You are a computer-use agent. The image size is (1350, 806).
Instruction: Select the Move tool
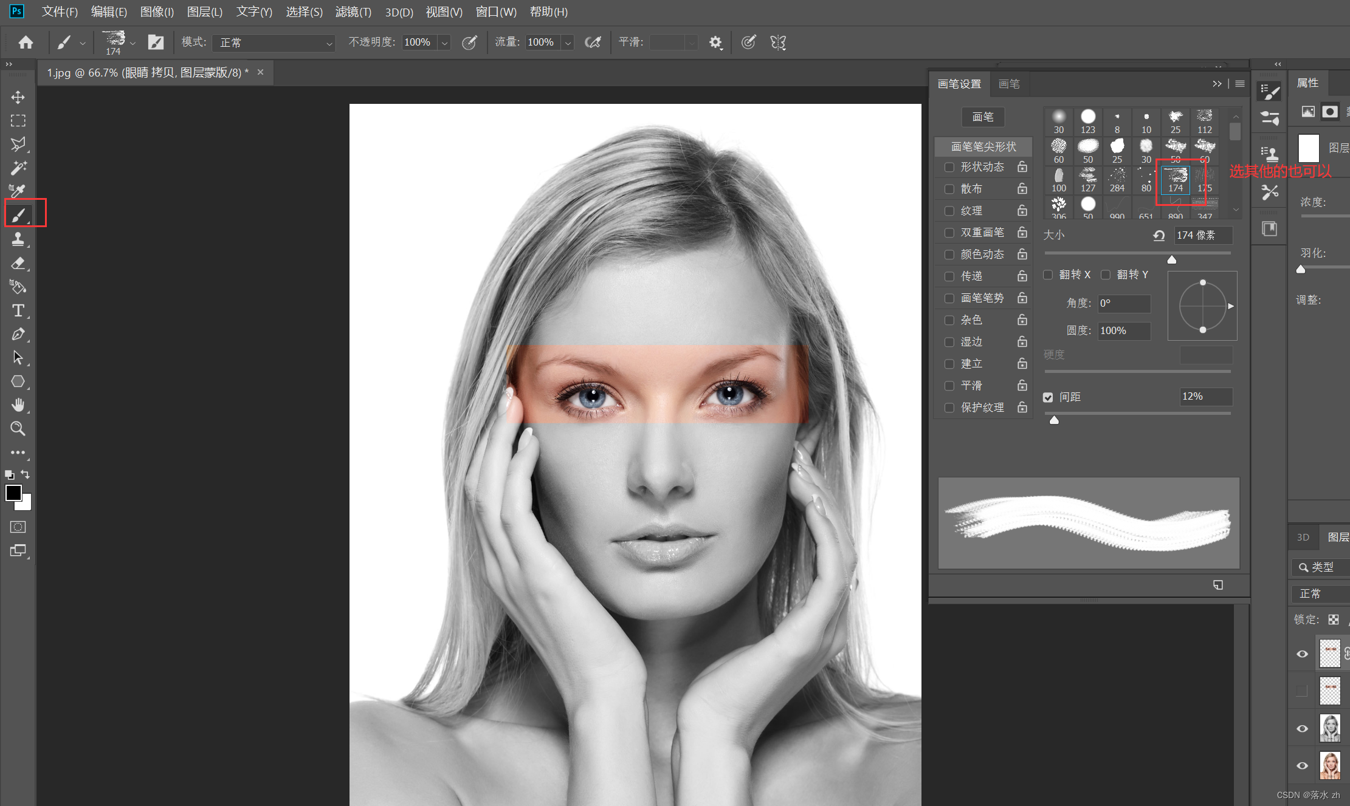click(x=18, y=97)
